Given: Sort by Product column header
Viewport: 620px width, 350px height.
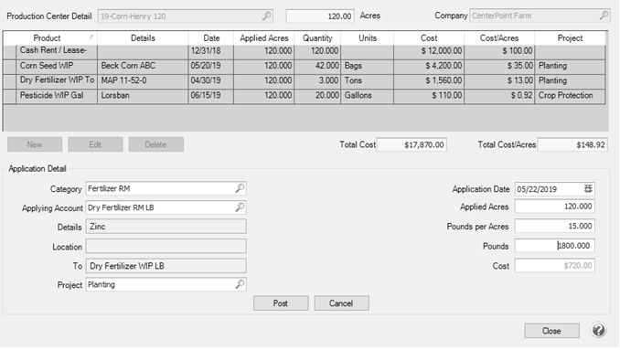Looking at the screenshot, I should tap(50, 38).
